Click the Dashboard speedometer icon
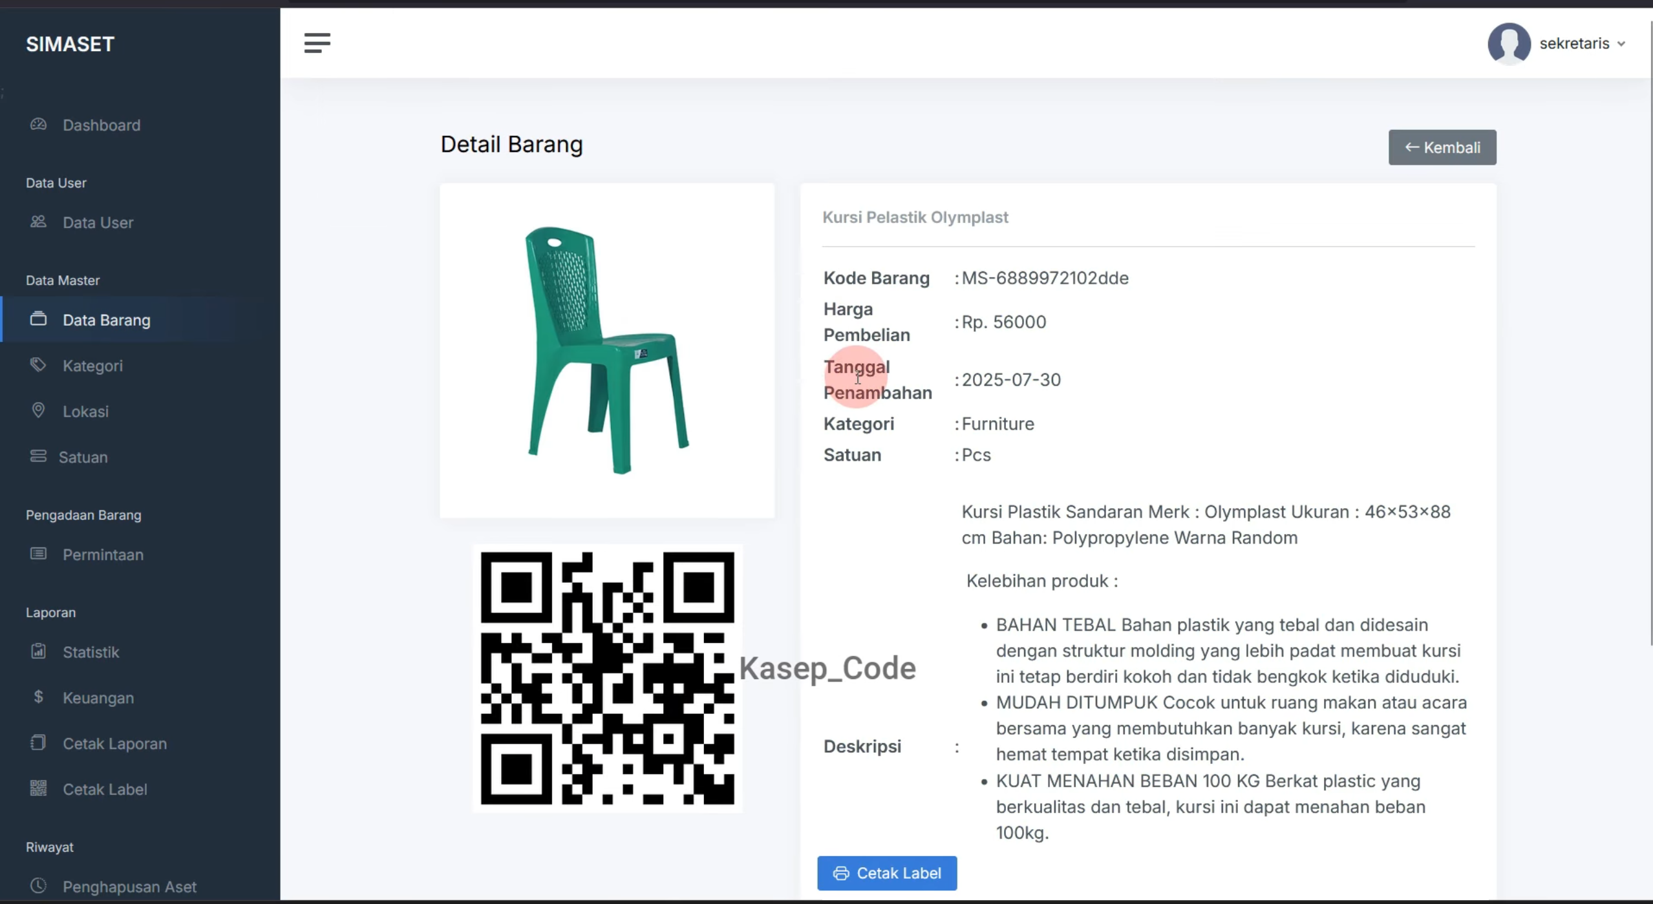This screenshot has width=1653, height=904. click(38, 124)
